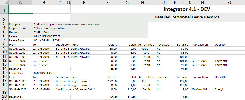Select row header 8
The height and width of the screenshot is (100, 245).
4,44
